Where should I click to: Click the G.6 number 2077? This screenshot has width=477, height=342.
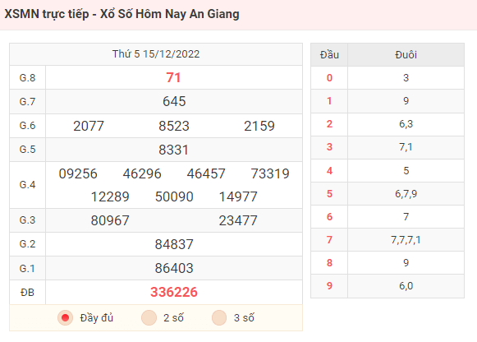[89, 126]
